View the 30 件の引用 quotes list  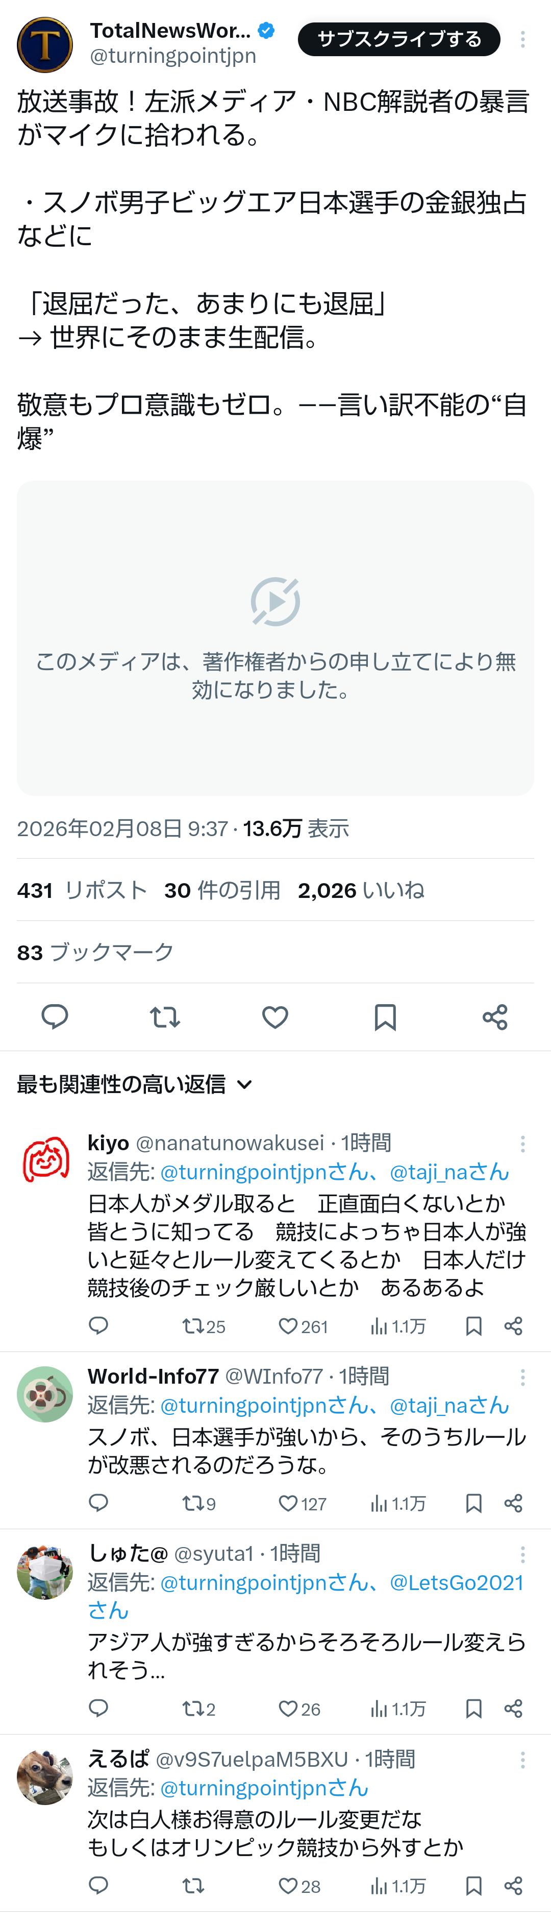222,890
